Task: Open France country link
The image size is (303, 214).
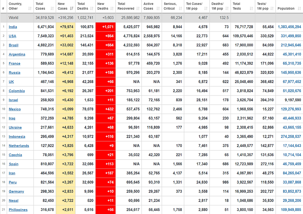Action: pos(15,63)
